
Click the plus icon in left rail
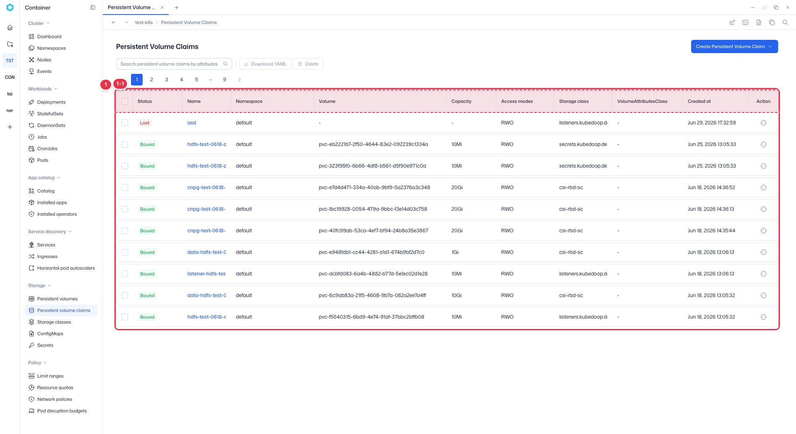(x=10, y=127)
